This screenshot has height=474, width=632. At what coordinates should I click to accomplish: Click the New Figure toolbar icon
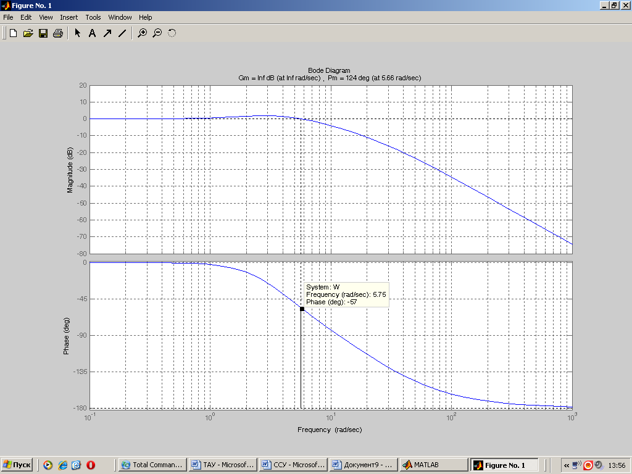click(13, 33)
